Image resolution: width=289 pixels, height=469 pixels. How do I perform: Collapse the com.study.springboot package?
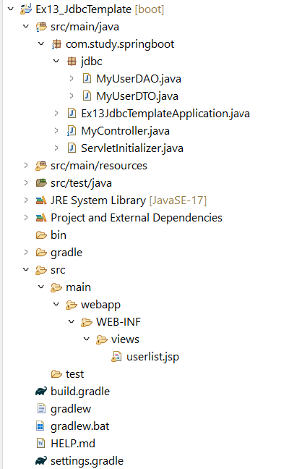(x=41, y=44)
